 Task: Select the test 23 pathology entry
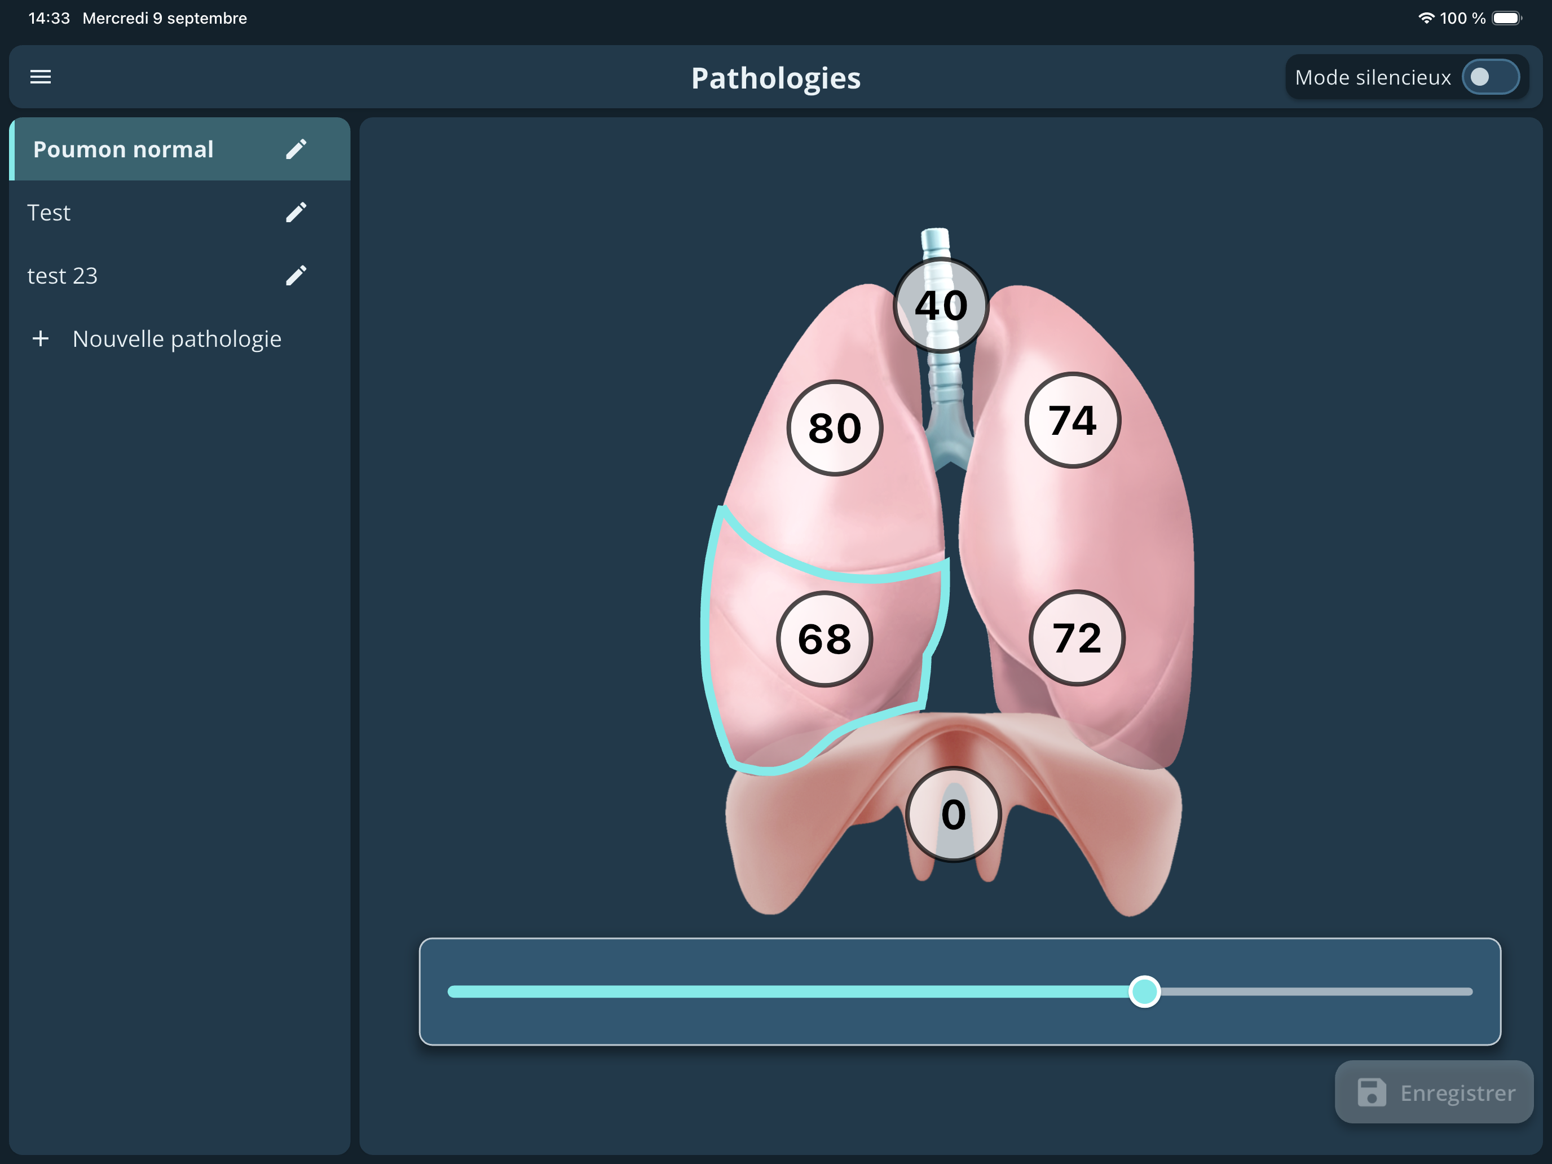coord(179,275)
